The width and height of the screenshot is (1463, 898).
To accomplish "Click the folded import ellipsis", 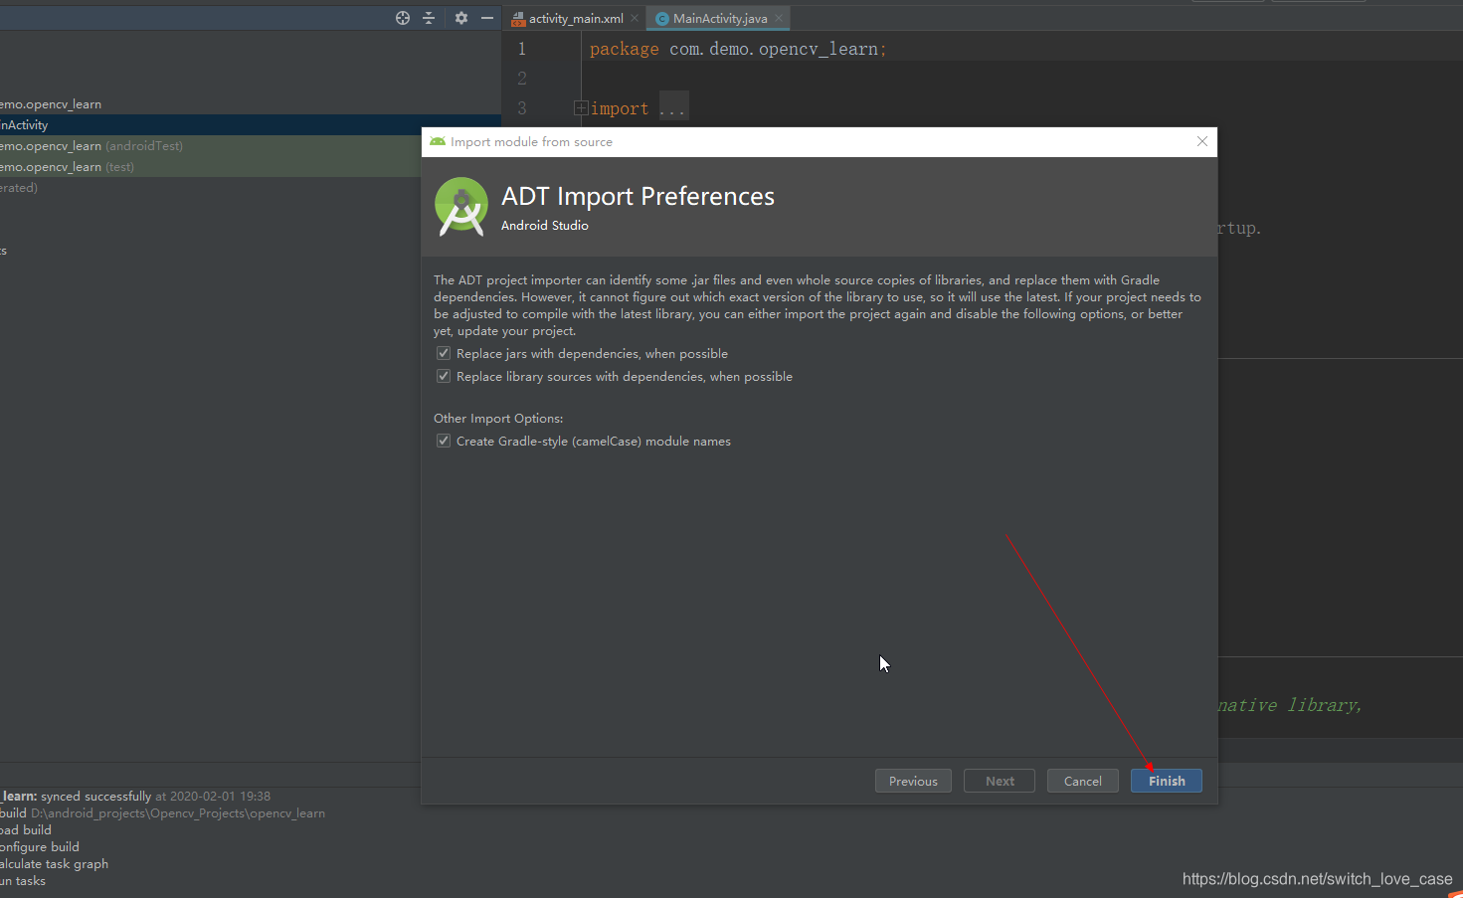I will tap(673, 108).
